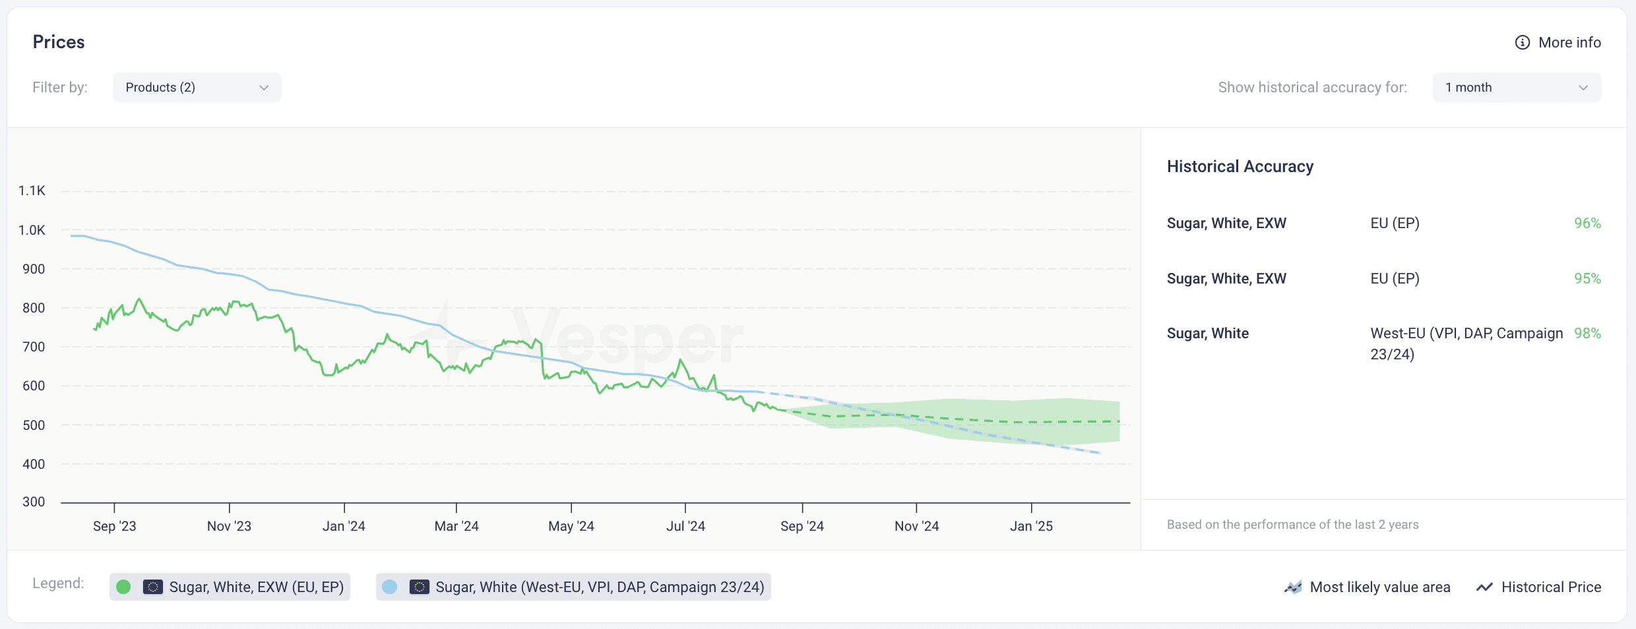Click the EU flag icon in blue legend
Viewport: 1636px width, 629px height.
point(420,587)
